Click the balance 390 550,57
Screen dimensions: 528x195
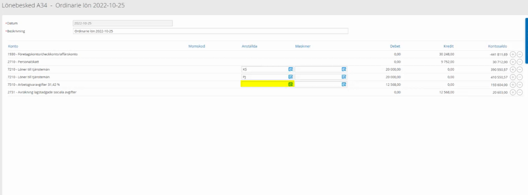tap(499, 69)
